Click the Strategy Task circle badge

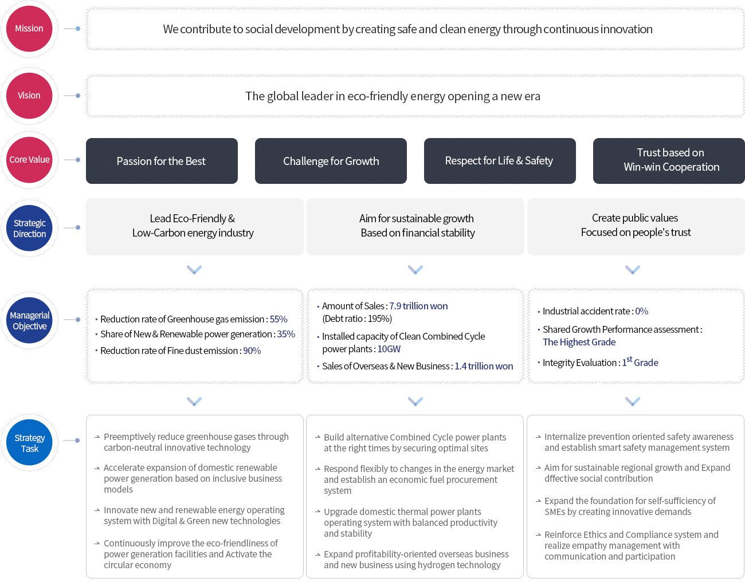pos(29,442)
